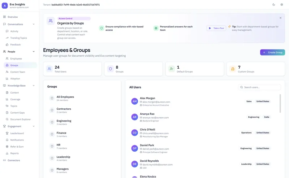Click the All Users list scrollbar
Screen dimensions: 289x178
pyautogui.click(x=280, y=103)
